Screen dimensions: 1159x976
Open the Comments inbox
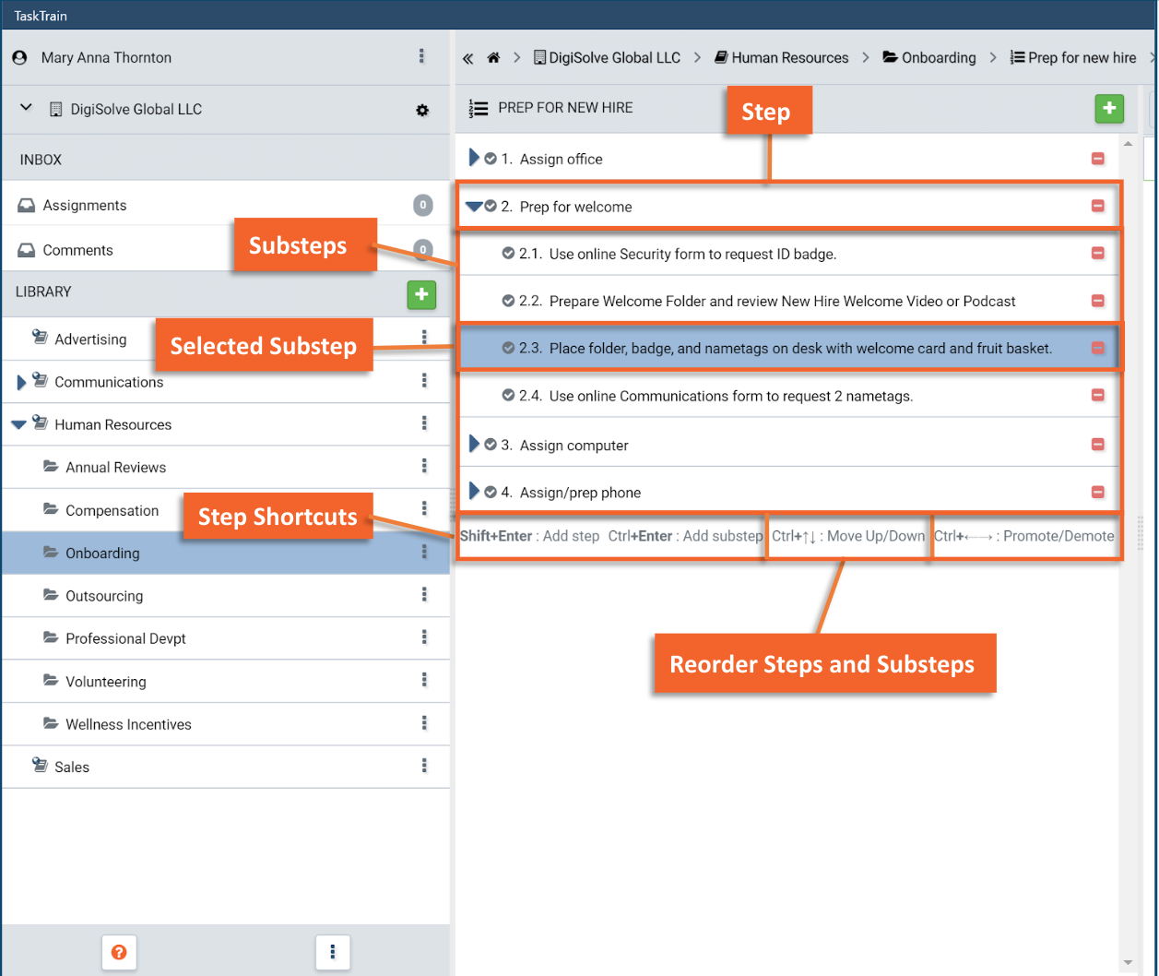coord(225,250)
